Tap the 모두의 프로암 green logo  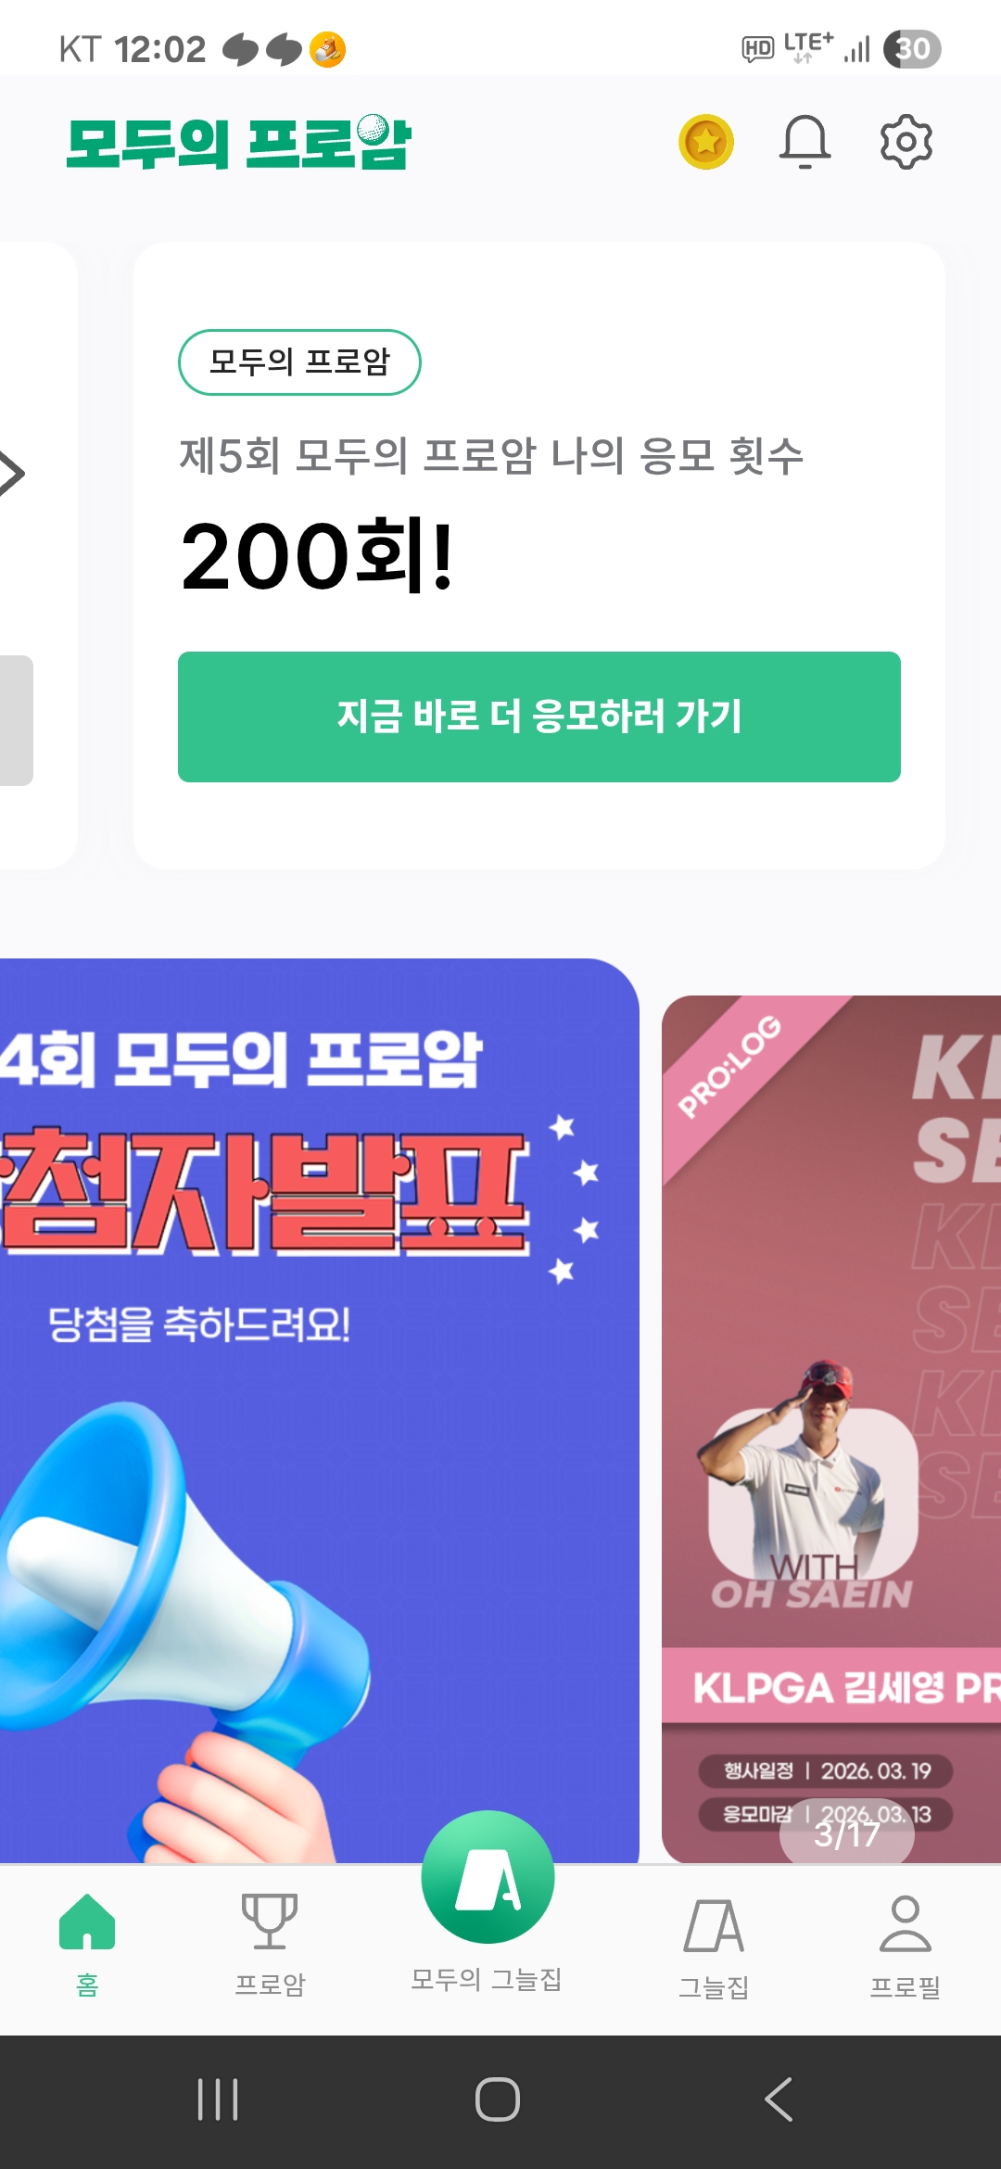[238, 142]
